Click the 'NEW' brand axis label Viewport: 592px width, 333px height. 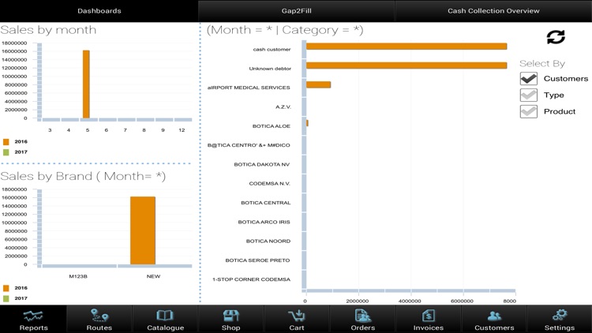153,276
